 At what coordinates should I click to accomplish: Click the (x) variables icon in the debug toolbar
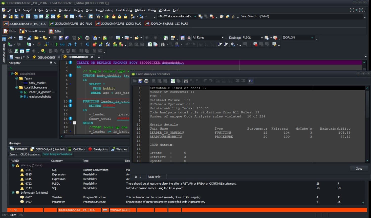(62, 44)
